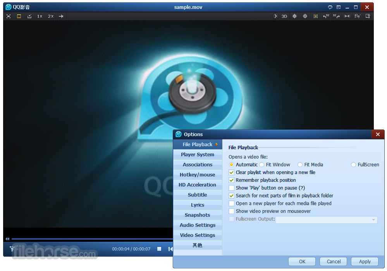
Task: Select the Automatic radio button
Action: [x=231, y=165]
